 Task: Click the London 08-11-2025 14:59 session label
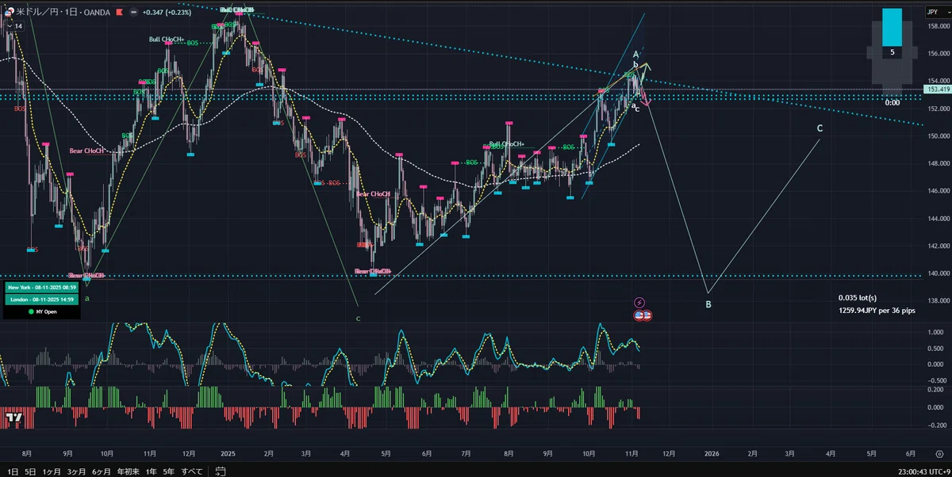coord(42,300)
